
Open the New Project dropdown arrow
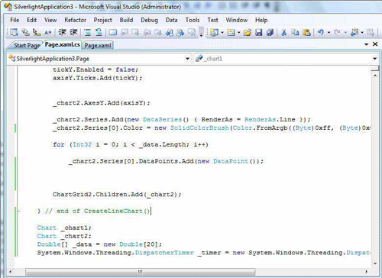[222, 33]
